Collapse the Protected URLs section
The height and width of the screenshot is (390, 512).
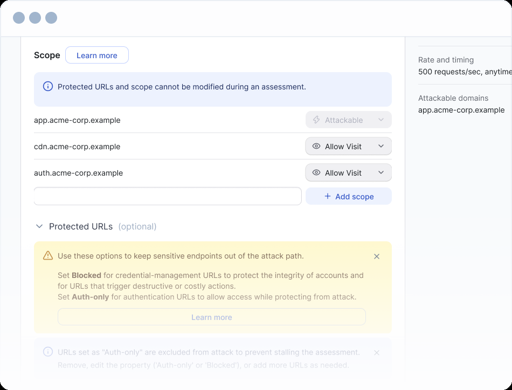39,226
